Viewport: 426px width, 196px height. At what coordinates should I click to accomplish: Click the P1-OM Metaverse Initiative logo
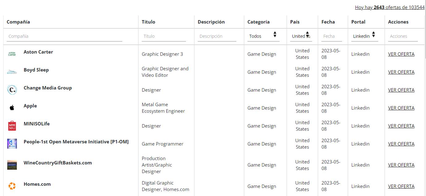click(x=12, y=144)
